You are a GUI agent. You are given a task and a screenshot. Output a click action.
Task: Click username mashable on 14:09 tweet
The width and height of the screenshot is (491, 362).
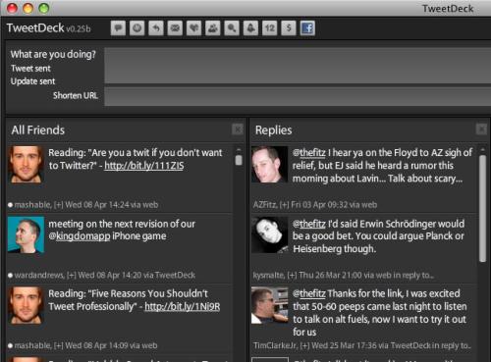coord(32,345)
